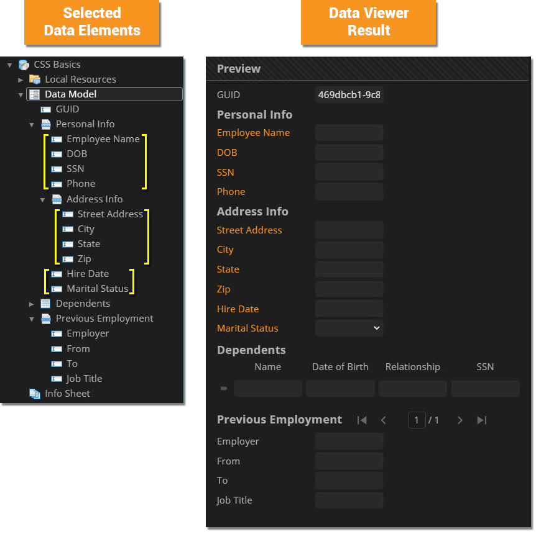
Task: Collapse the Previous Employment tree node
Action: (32, 319)
